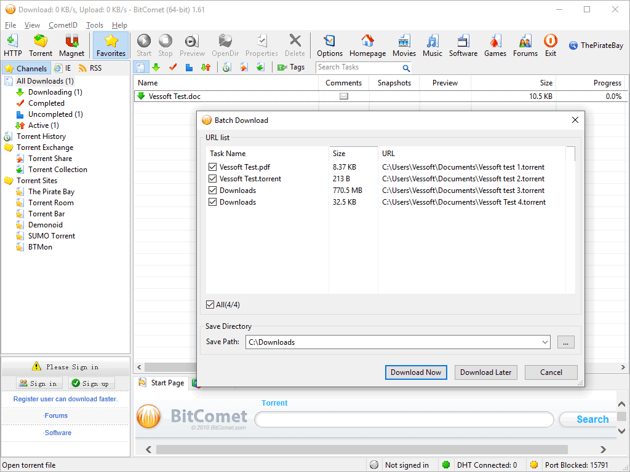
Task: Select All Downloads (1) in sidebar
Action: (x=45, y=81)
